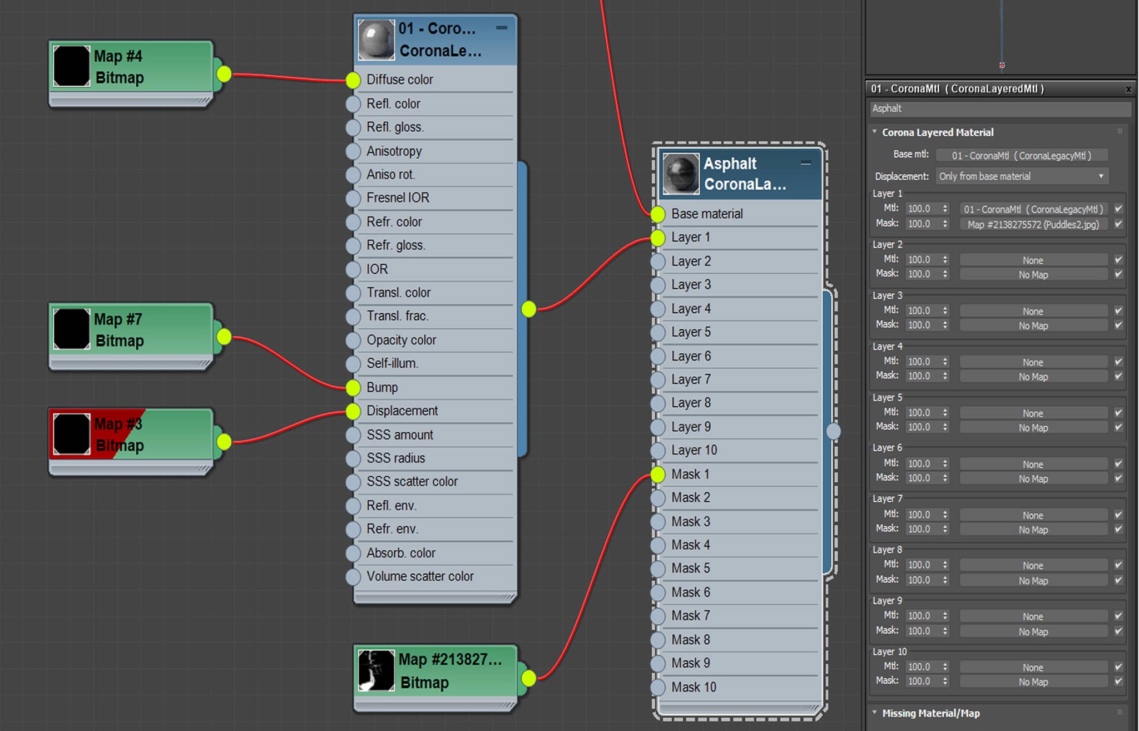Click the 01 - Coro node preview sphere

[376, 39]
